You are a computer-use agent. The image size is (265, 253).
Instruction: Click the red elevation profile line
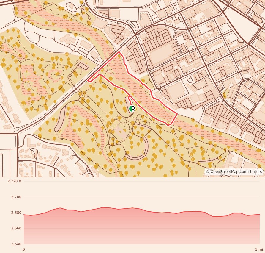click(x=142, y=210)
